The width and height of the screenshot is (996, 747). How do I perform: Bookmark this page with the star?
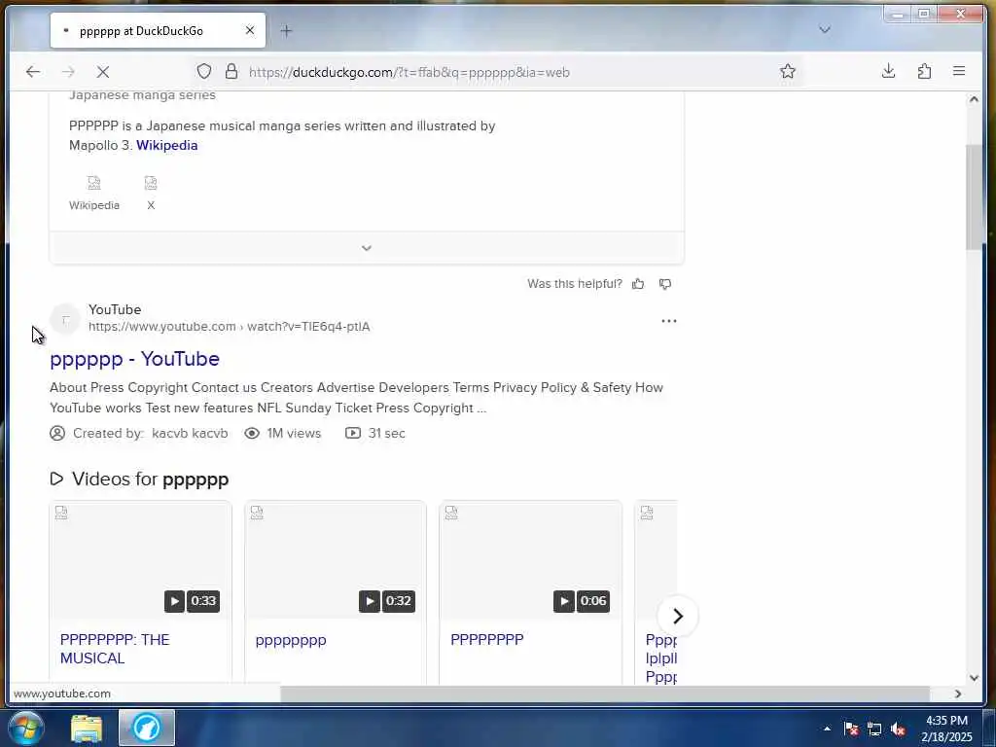[788, 72]
